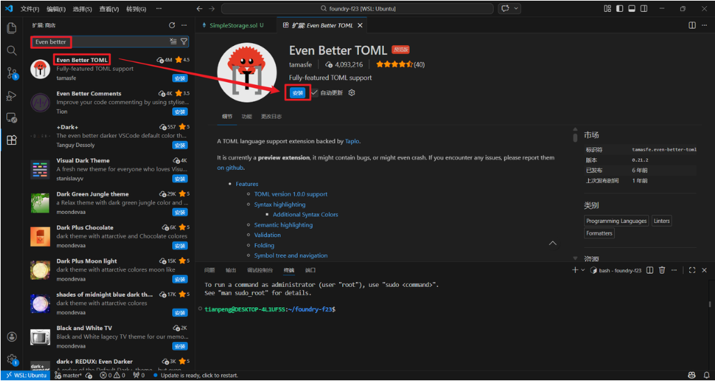This screenshot has height=381, width=715.
Task: Clear extensions search results
Action: (x=174, y=42)
